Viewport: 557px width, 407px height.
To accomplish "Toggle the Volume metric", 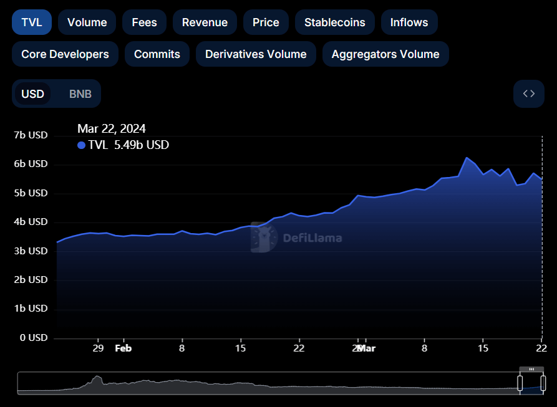I will point(87,22).
